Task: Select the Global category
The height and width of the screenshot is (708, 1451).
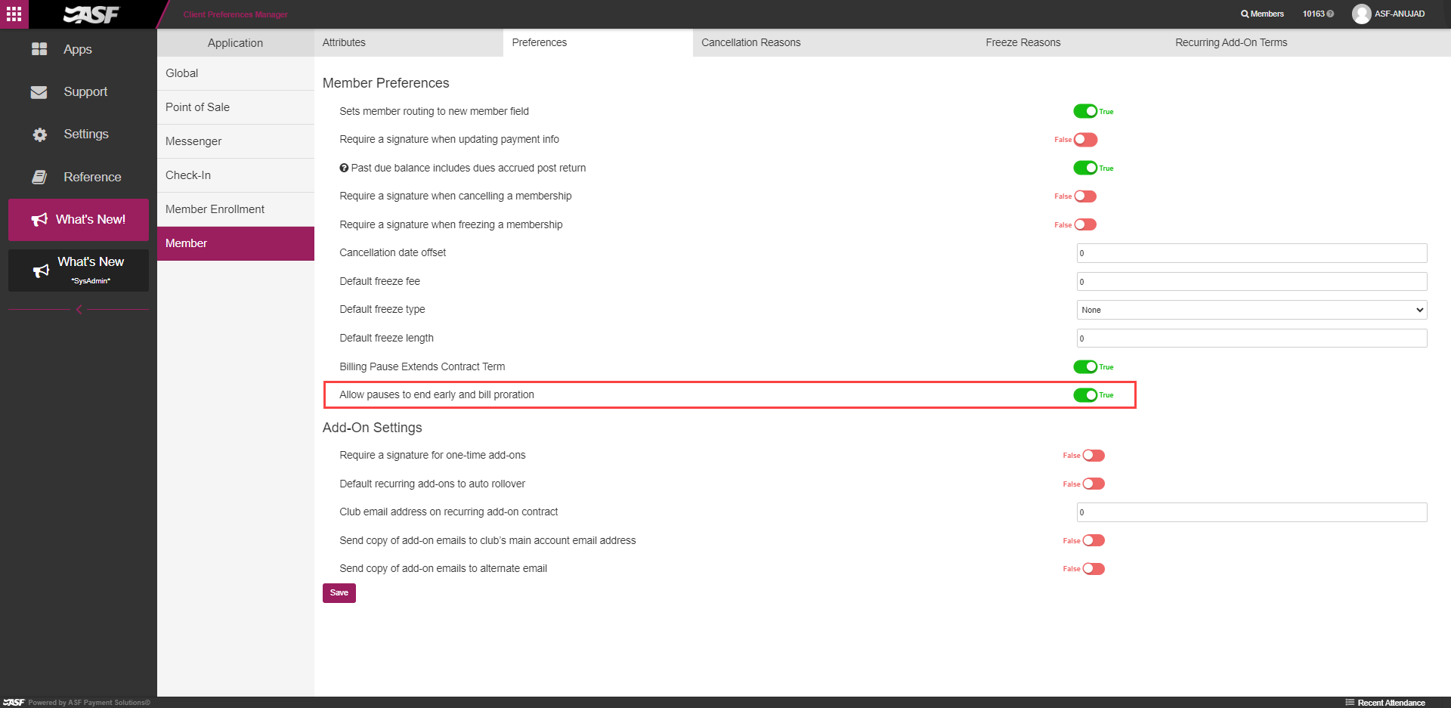Action: 235,73
